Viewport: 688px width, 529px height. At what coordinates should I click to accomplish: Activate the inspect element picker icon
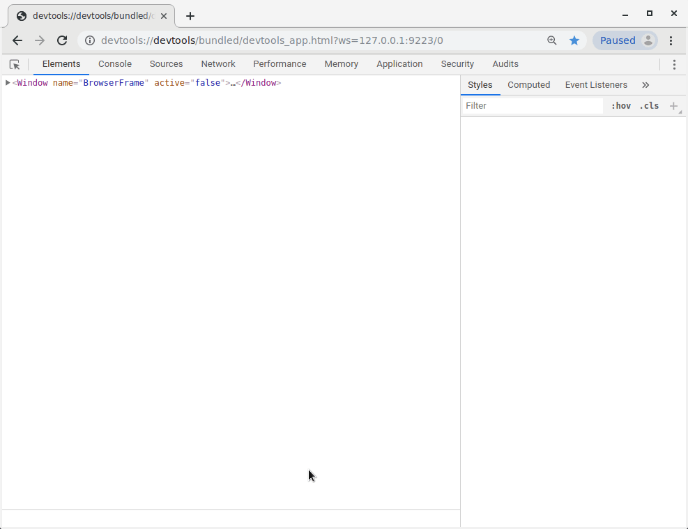pyautogui.click(x=15, y=64)
